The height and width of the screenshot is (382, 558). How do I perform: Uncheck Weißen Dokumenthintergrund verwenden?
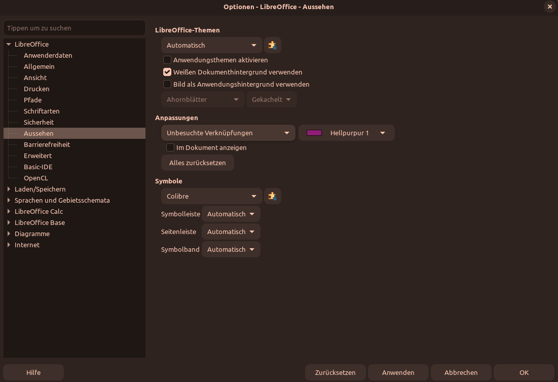(x=167, y=72)
